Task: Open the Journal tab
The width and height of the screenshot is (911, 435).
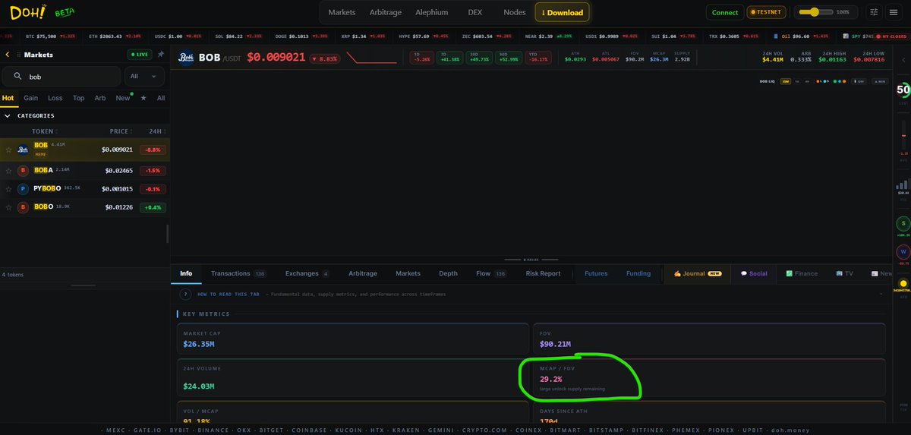Action: (697, 273)
